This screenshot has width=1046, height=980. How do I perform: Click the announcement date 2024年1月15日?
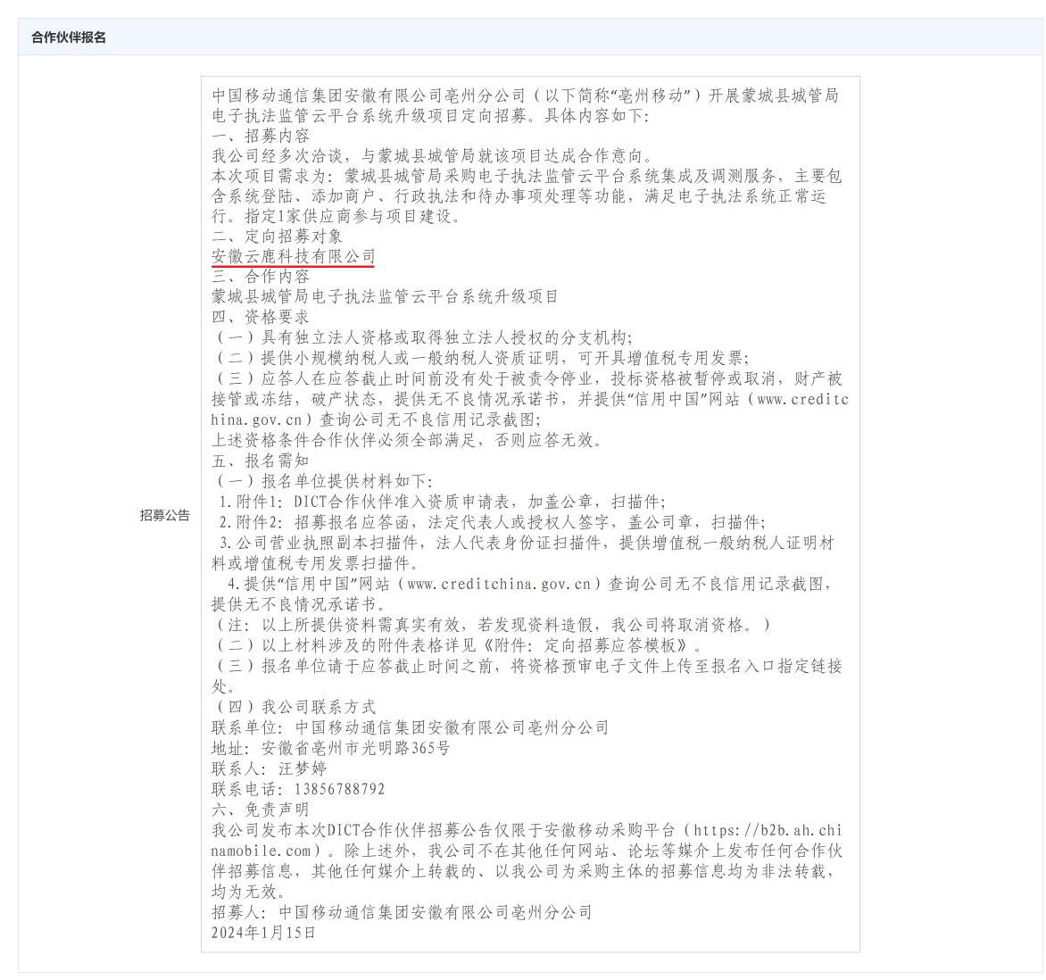point(264,932)
